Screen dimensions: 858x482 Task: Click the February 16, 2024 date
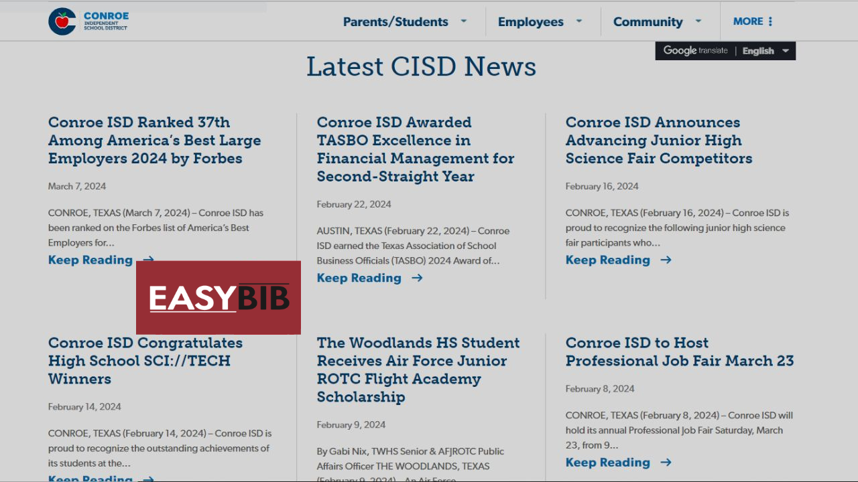click(x=602, y=186)
